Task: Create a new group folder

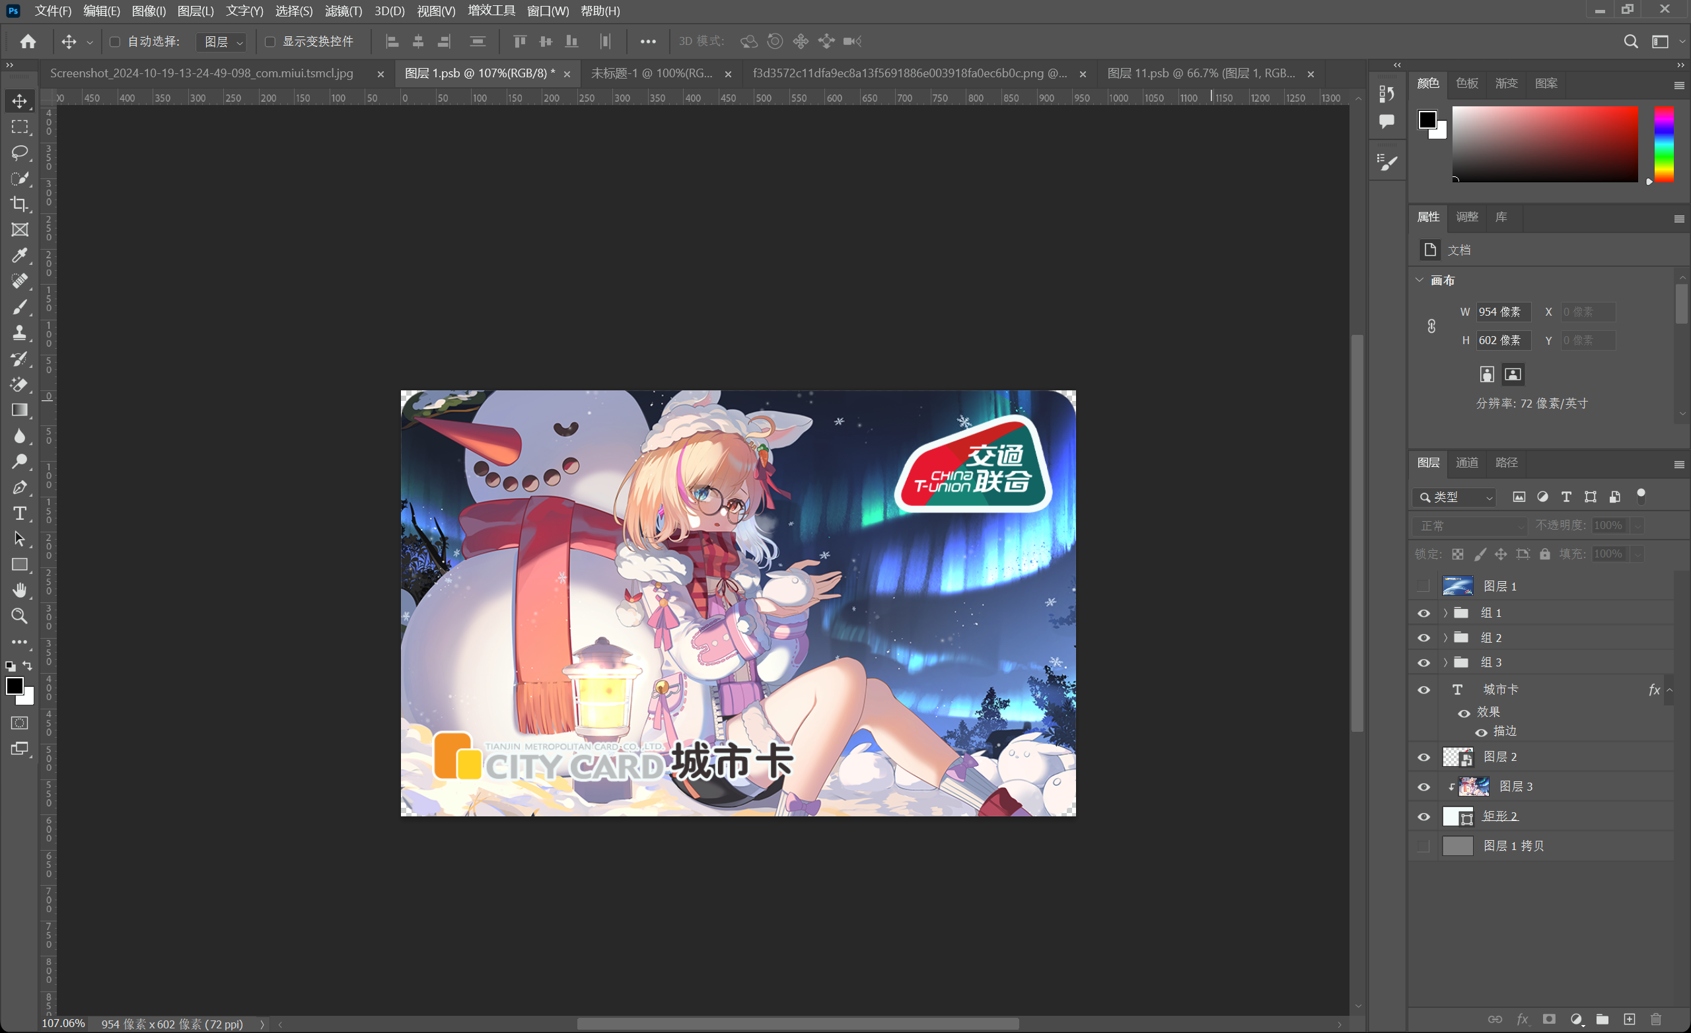Action: pos(1602,1019)
